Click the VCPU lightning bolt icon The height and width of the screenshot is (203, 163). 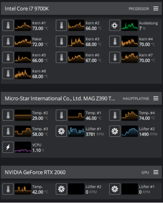coord(8,147)
